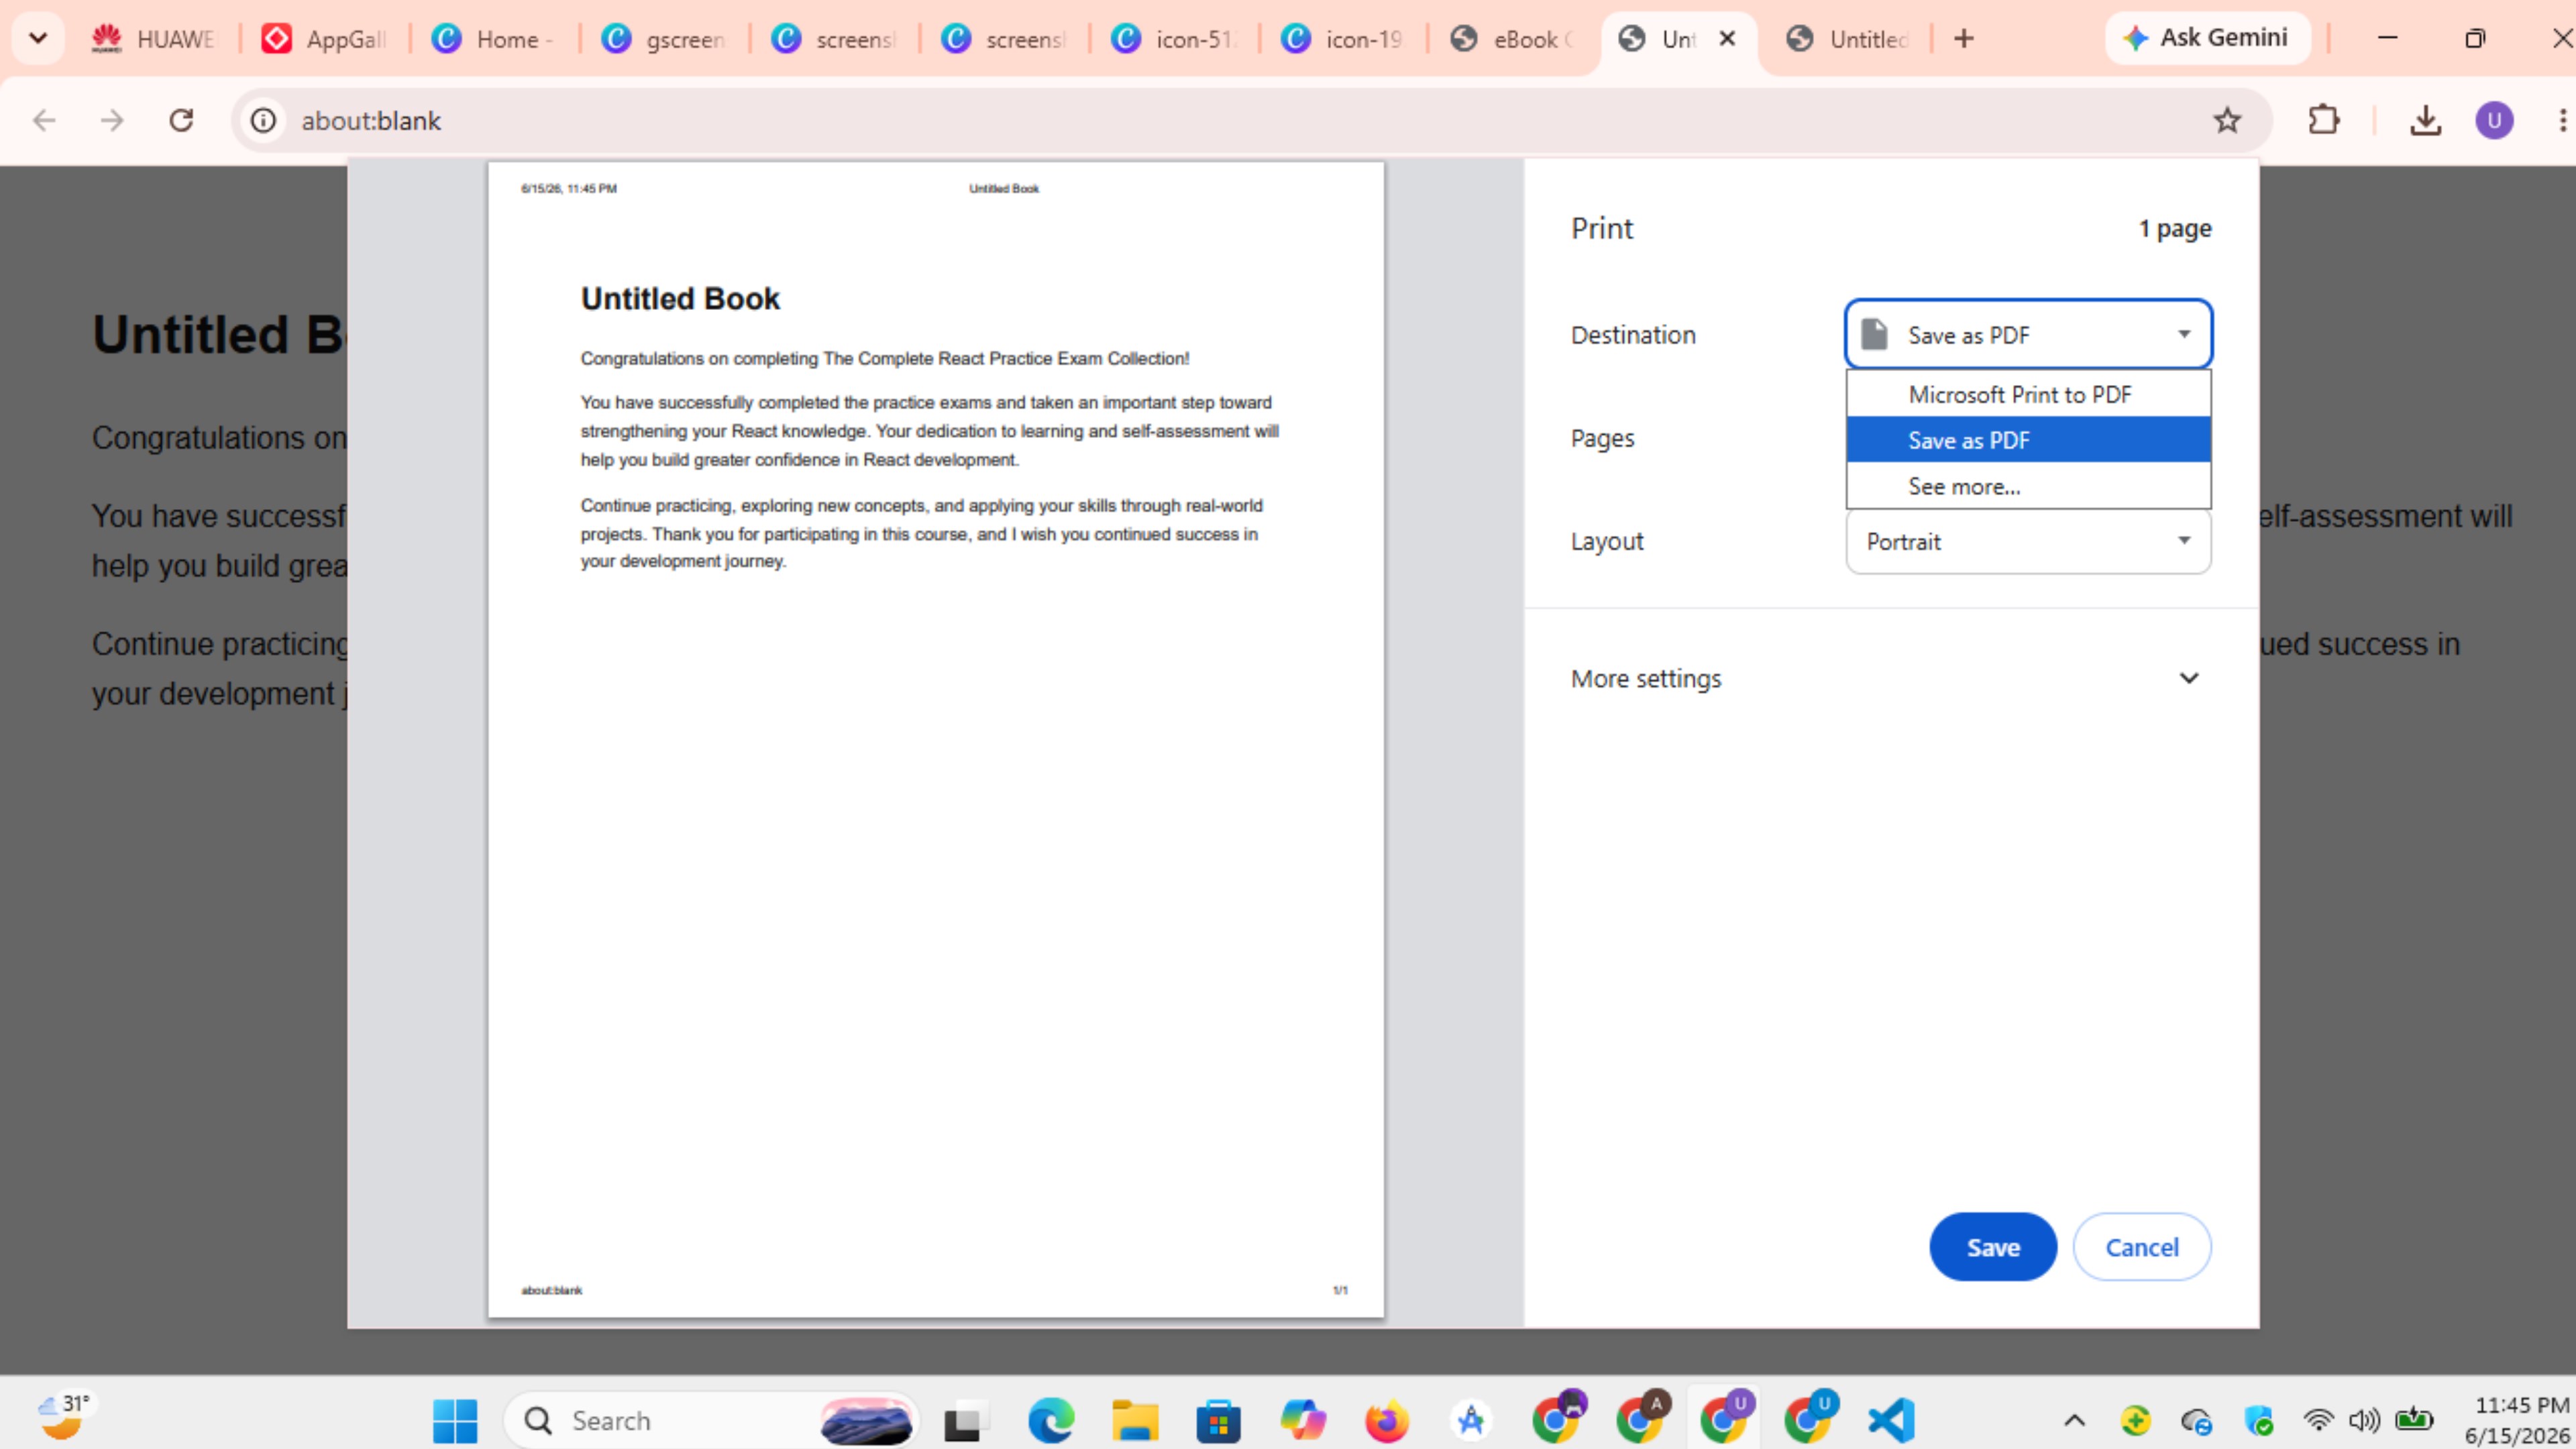The width and height of the screenshot is (2576, 1449).
Task: Select Save as PDF option in list
Action: click(x=2028, y=440)
